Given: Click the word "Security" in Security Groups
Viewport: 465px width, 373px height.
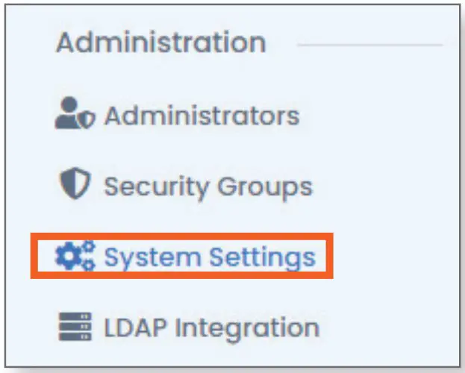Looking at the screenshot, I should click(152, 186).
